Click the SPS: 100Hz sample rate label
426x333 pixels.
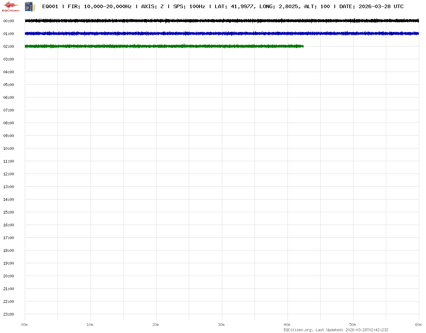tap(189, 6)
